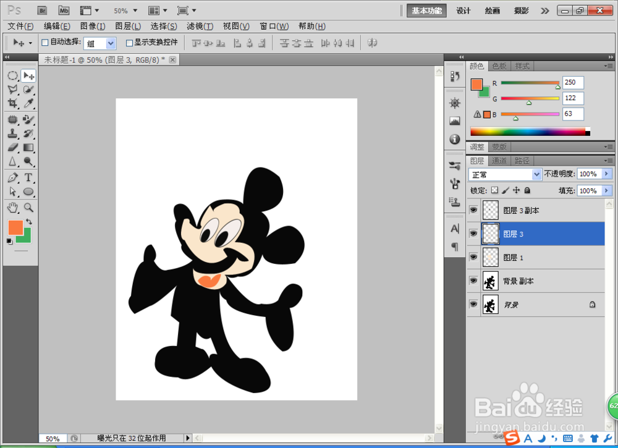Toggle visibility of 图层 1
This screenshot has width=618, height=448.
[473, 258]
